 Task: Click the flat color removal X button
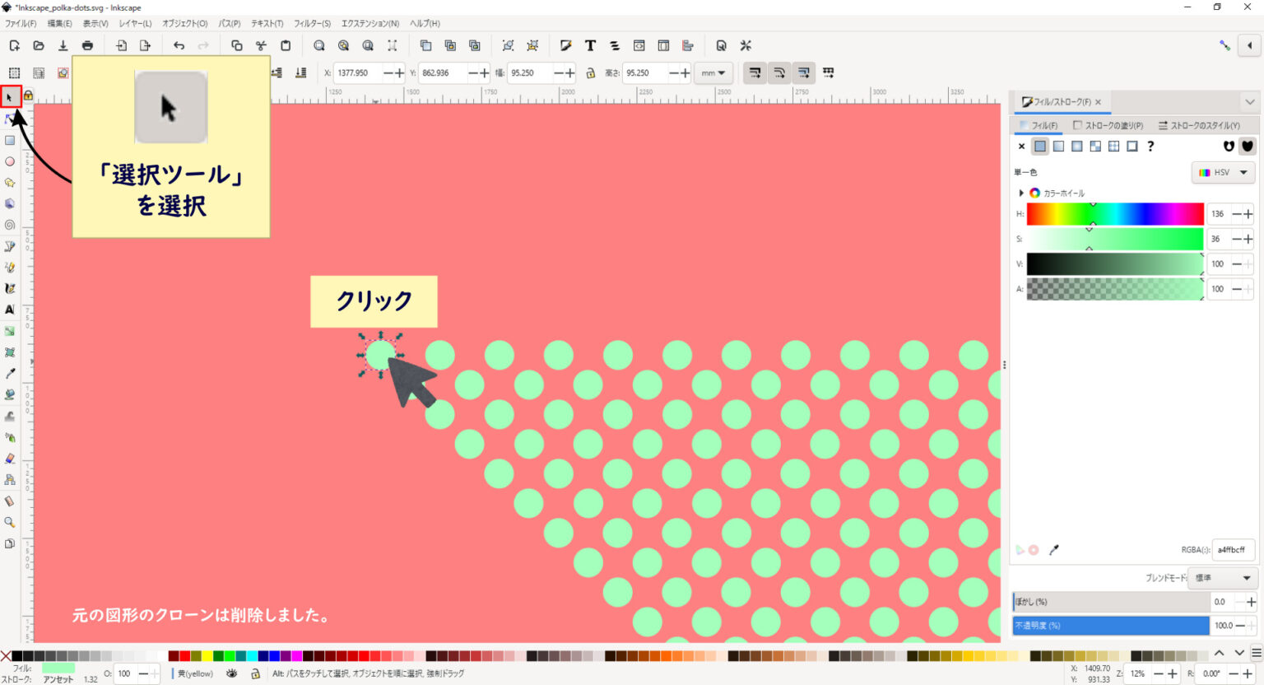pyautogui.click(x=1021, y=146)
